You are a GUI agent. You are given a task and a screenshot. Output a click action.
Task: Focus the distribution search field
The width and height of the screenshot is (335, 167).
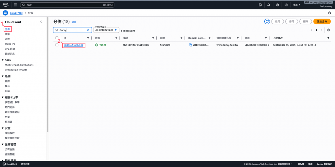72,30
